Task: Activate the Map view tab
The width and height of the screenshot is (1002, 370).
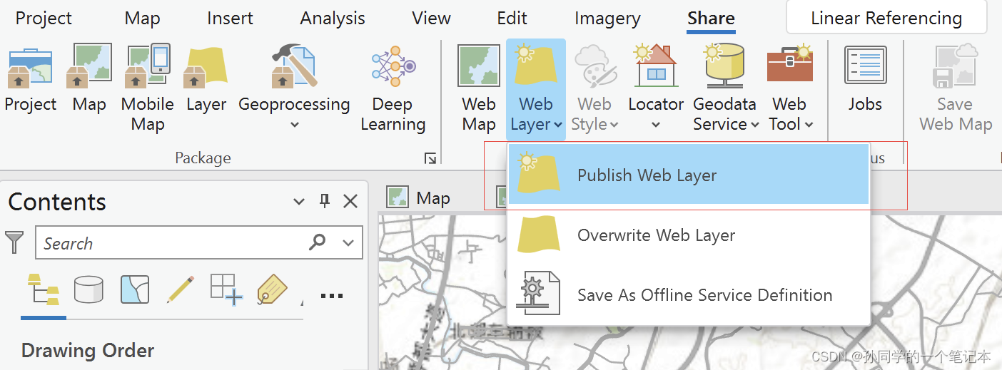Action: [420, 197]
